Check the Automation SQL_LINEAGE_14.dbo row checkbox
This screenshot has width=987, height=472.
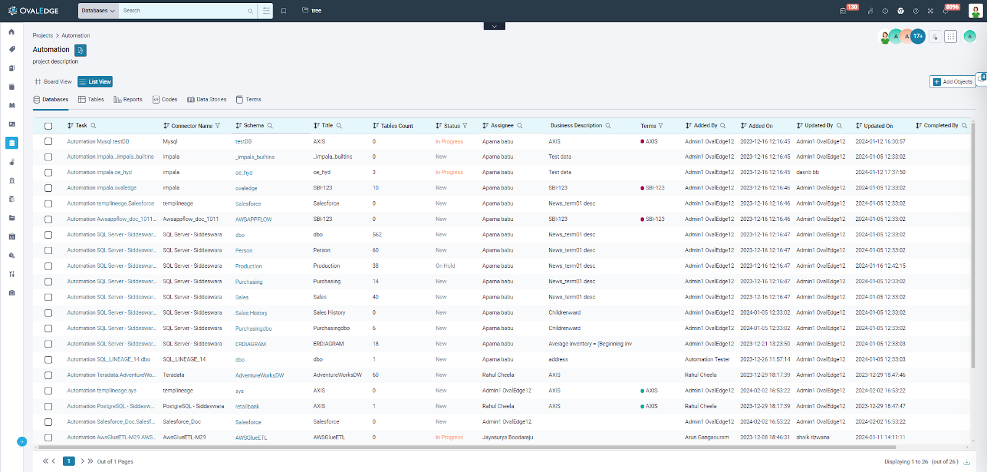(x=48, y=360)
